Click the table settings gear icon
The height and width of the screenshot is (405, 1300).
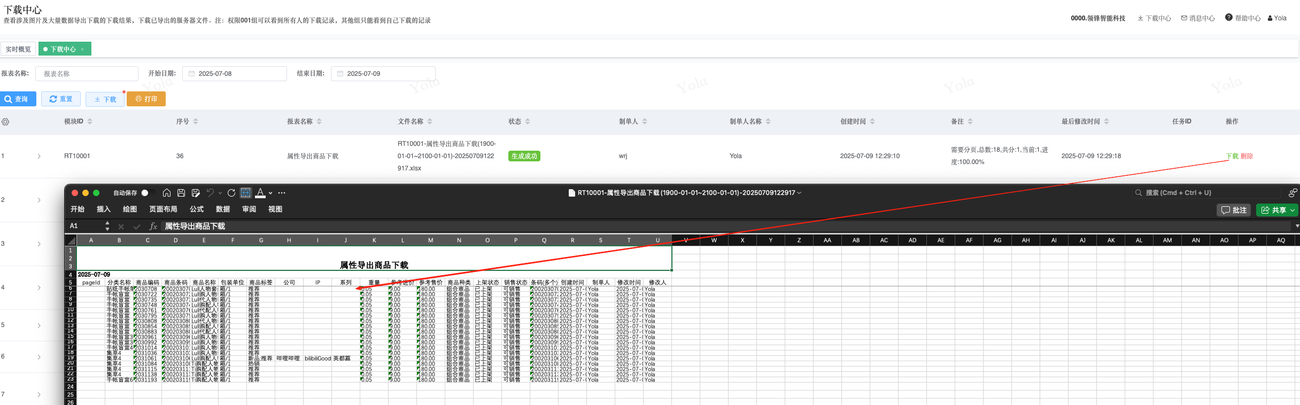[x=5, y=122]
